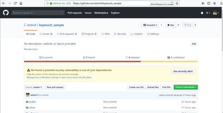
Task: Click the language color bar
Action: tap(111, 61)
